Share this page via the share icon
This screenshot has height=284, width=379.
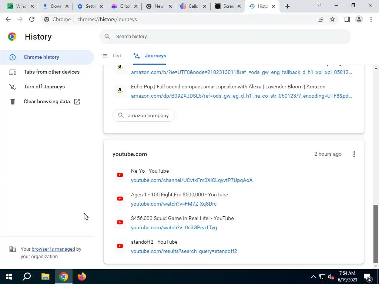click(321, 19)
